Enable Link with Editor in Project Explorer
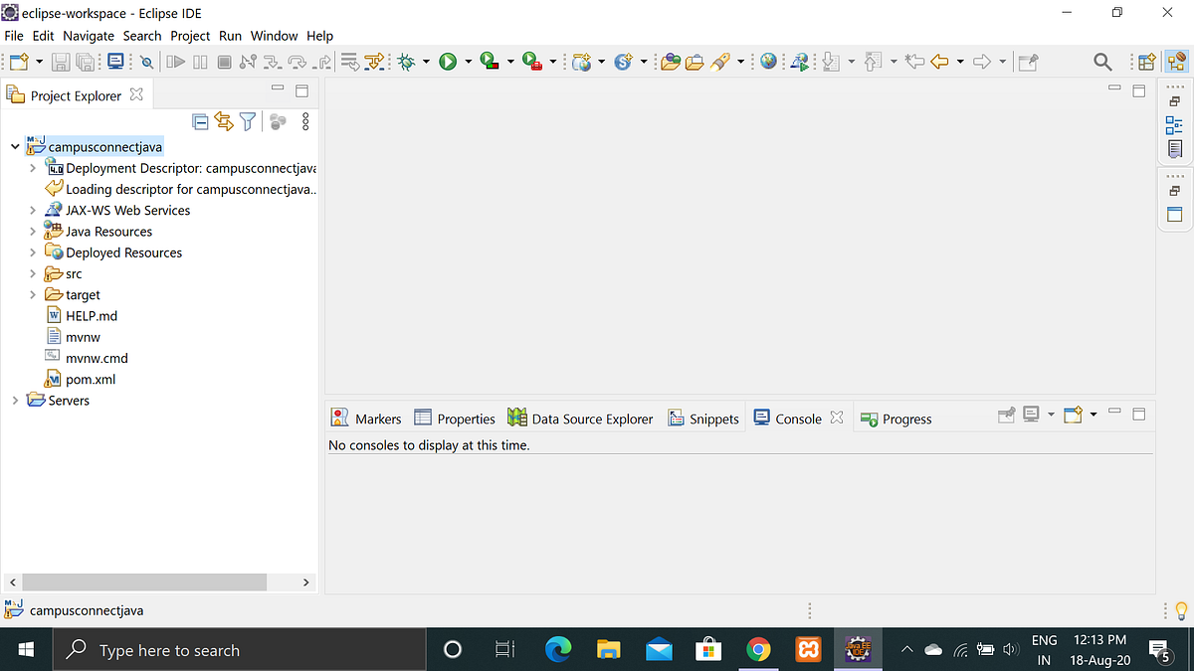Viewport: 1194px width, 671px height. 224,121
